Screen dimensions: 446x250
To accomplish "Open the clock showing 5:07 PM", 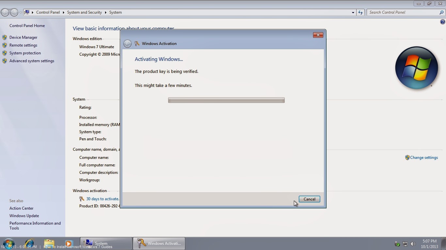I will tap(429, 244).
